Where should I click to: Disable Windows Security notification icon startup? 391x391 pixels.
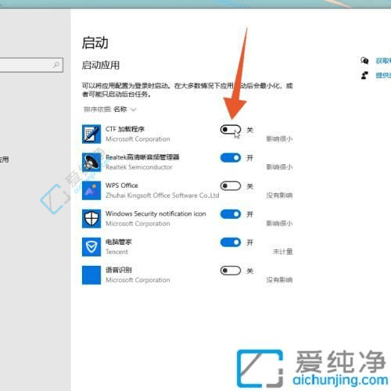[231, 214]
